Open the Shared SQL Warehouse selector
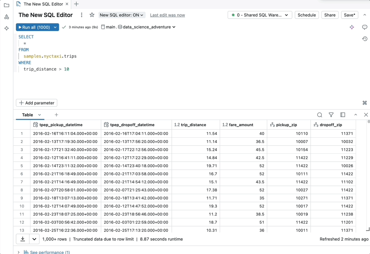This screenshot has height=254, width=370. coord(260,15)
